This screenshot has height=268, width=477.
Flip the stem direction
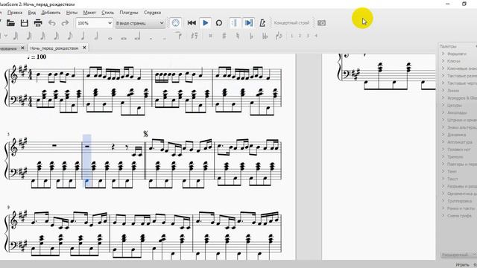[x=279, y=36]
